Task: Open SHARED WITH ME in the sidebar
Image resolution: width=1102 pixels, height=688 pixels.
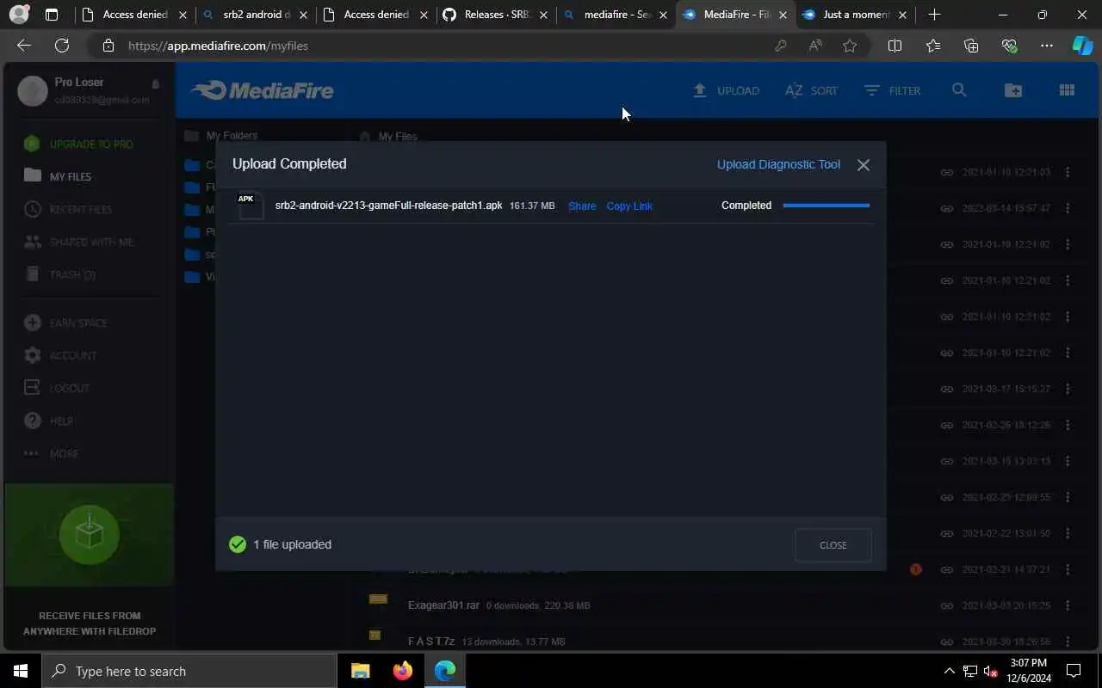Action: (79, 242)
